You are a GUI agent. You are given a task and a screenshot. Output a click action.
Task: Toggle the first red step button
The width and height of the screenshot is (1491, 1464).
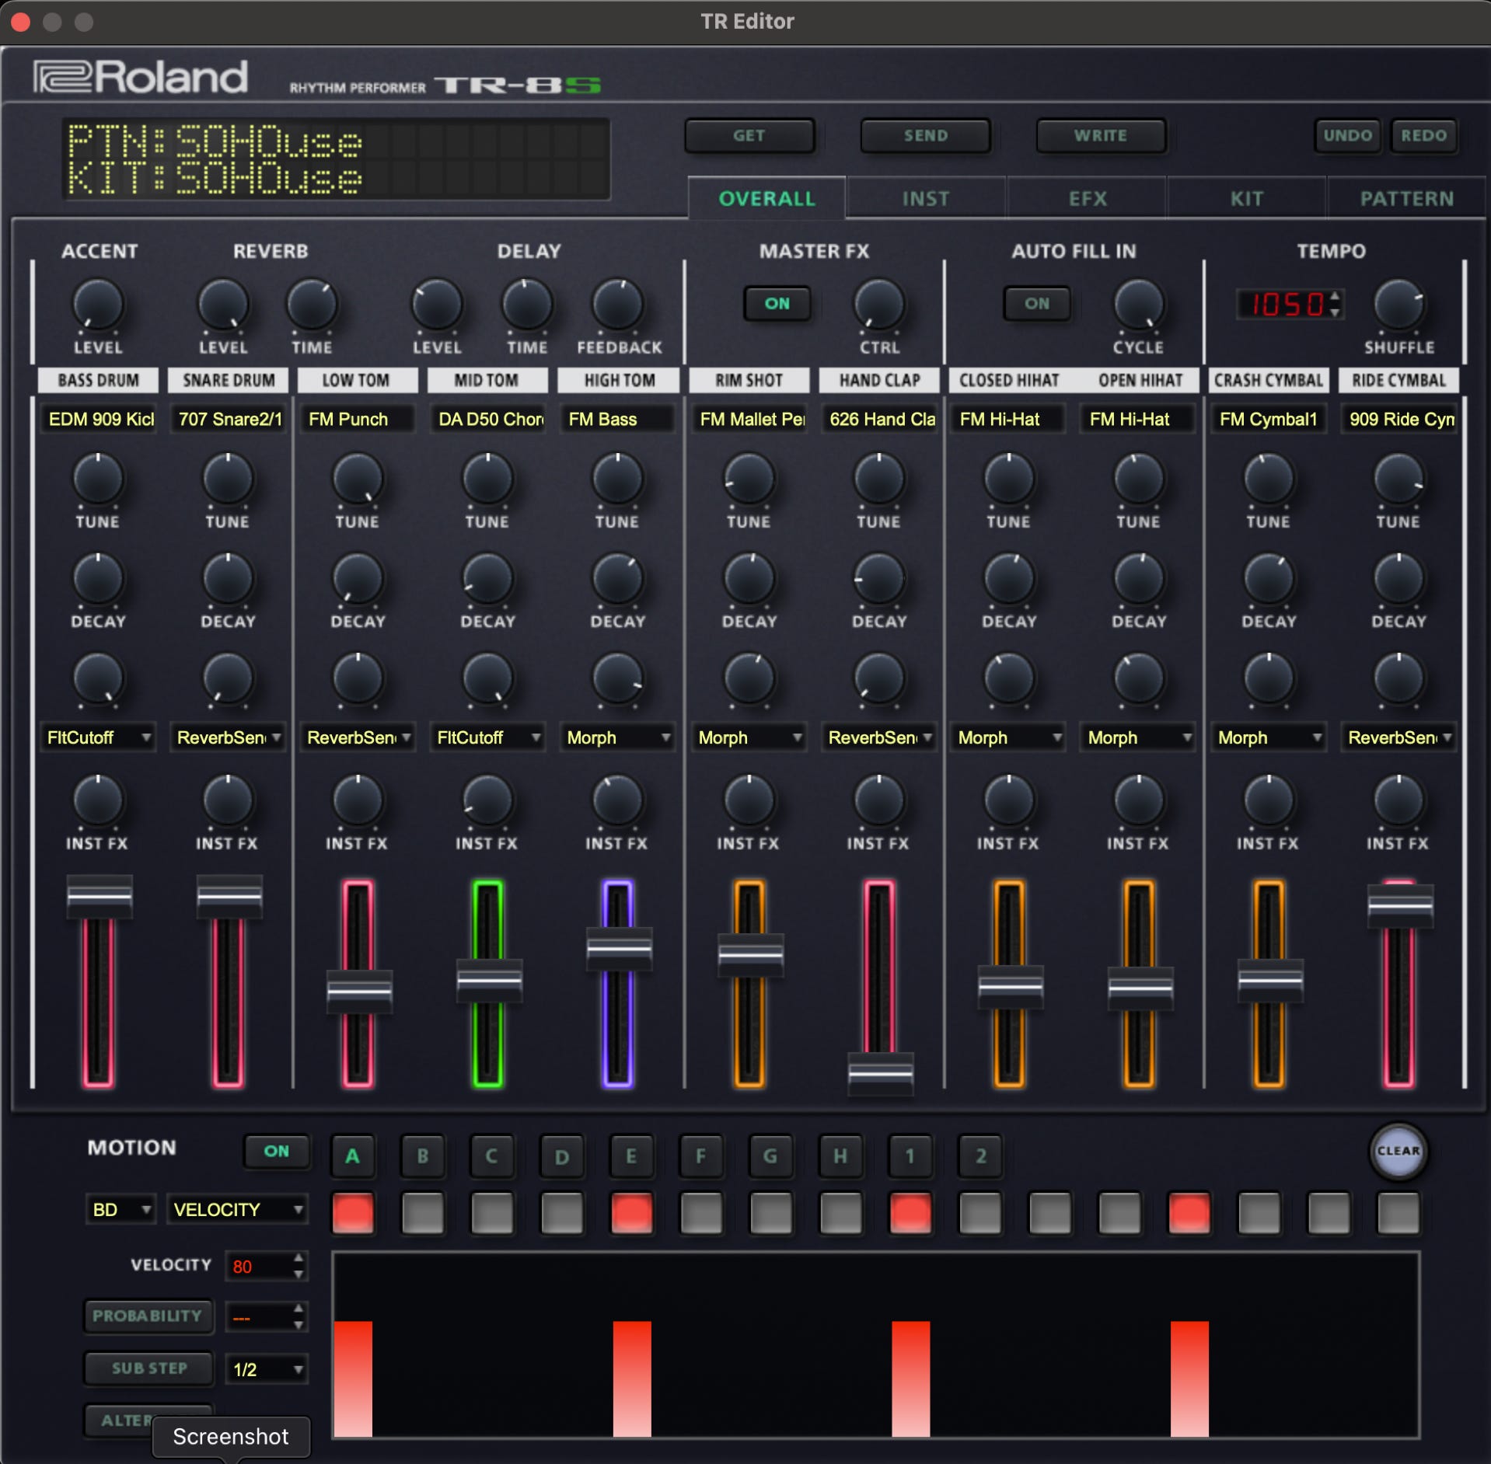[353, 1212]
